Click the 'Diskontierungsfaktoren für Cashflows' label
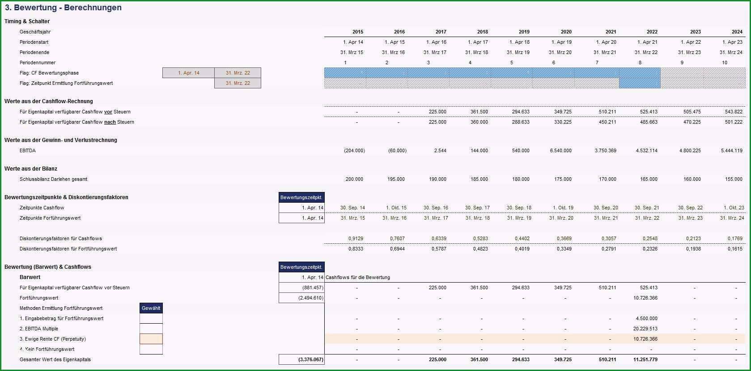 [x=61, y=238]
